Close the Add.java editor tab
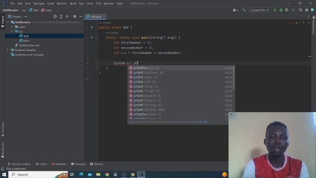 coord(104,16)
